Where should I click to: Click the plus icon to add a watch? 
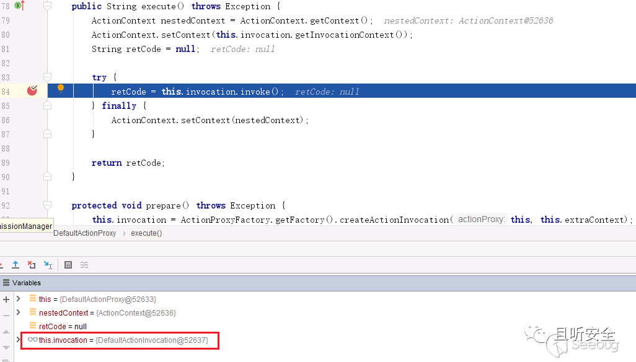6,300
